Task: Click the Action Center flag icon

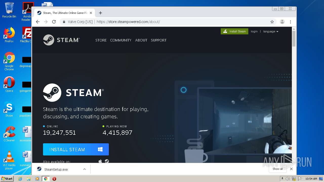Action: pyautogui.click(x=300, y=179)
